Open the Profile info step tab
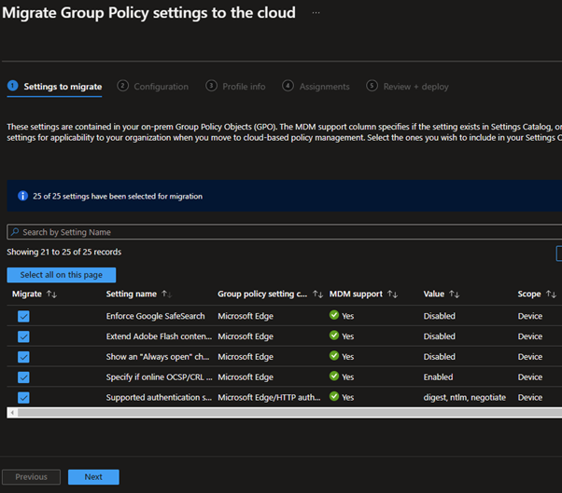The height and width of the screenshot is (493, 562). [x=243, y=87]
